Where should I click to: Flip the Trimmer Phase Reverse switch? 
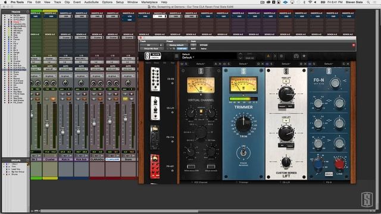(x=243, y=152)
